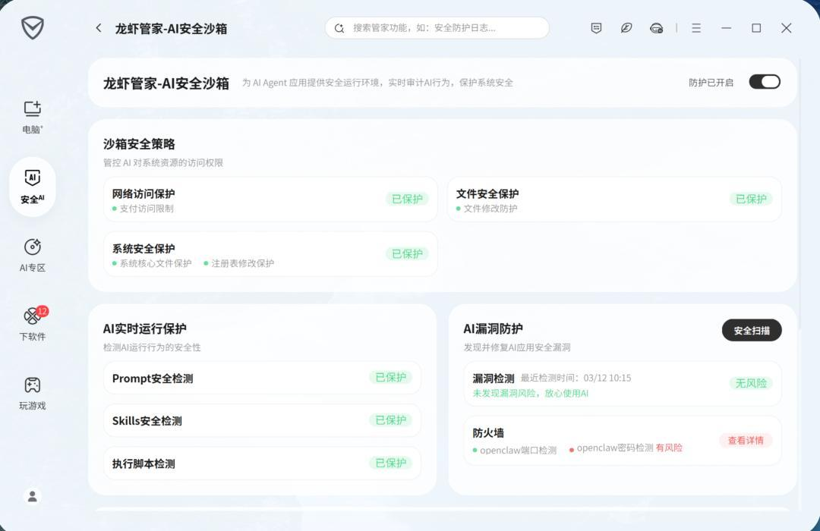Start a 安全扫描 security scan
820x531 pixels.
[751, 330]
